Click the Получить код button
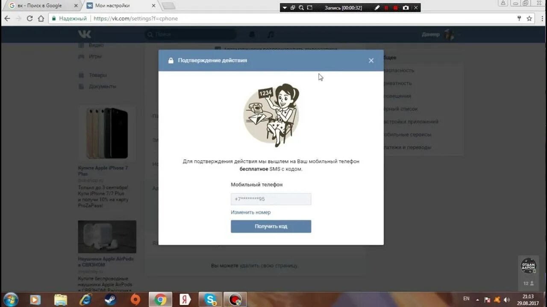 point(271,226)
